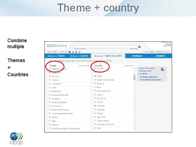
Task: Check the Trade theme checkbox
Action: pos(50,121)
